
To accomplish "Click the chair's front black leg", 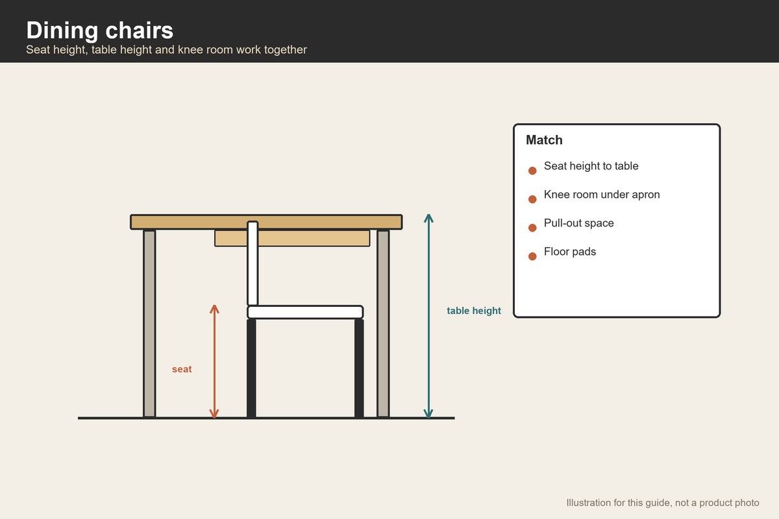I will point(359,368).
